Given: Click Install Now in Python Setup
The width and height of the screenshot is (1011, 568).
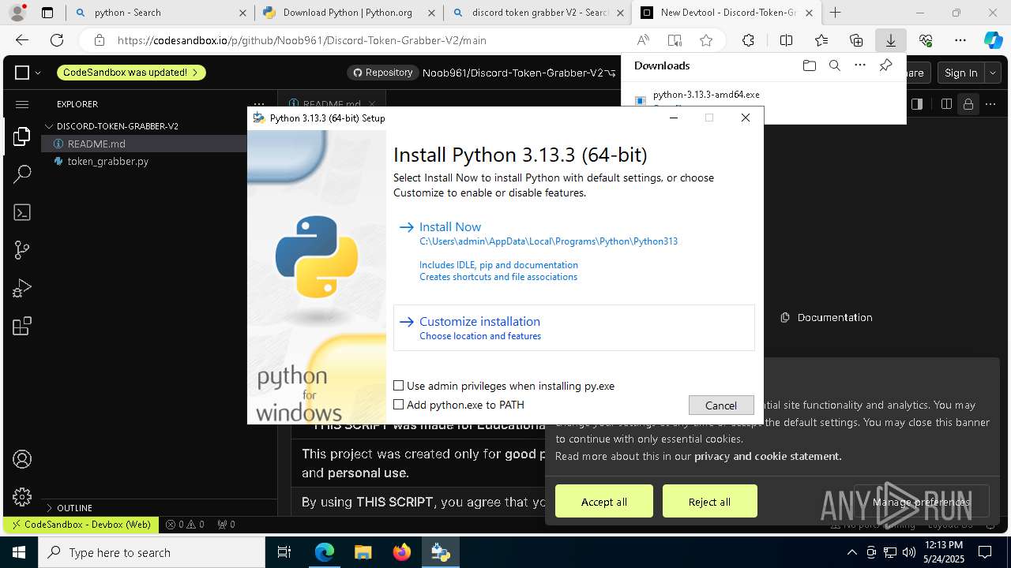Looking at the screenshot, I should tap(450, 226).
